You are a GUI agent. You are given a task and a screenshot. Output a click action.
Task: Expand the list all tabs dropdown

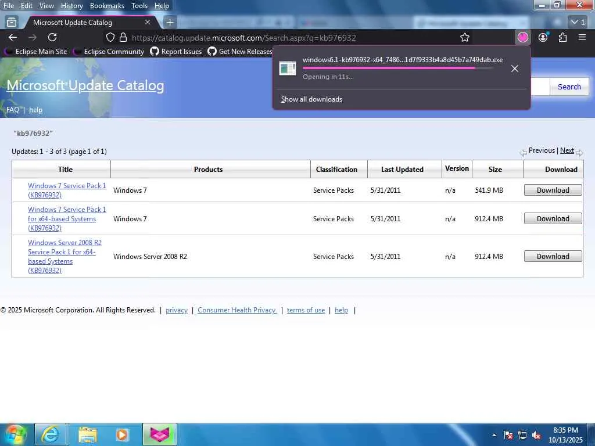point(578,23)
